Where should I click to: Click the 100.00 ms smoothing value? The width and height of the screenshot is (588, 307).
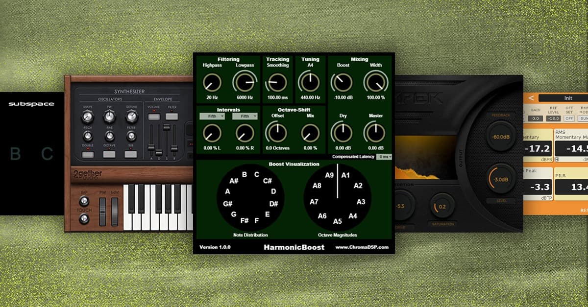click(278, 98)
